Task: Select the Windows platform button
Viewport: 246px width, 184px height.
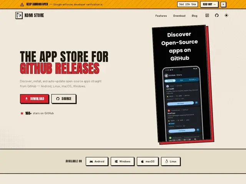Action: click(122, 161)
